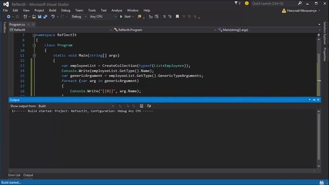
Task: Collapse the class Program code block
Action: [x=34, y=45]
